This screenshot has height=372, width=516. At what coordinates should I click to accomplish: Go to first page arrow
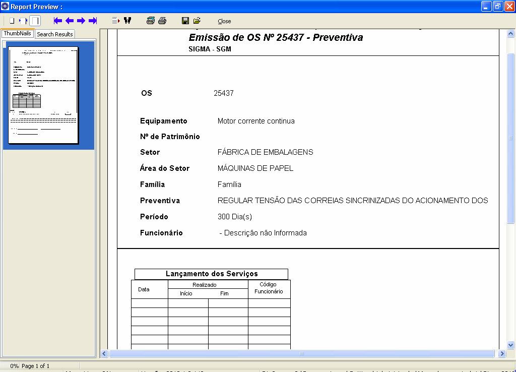[58, 21]
